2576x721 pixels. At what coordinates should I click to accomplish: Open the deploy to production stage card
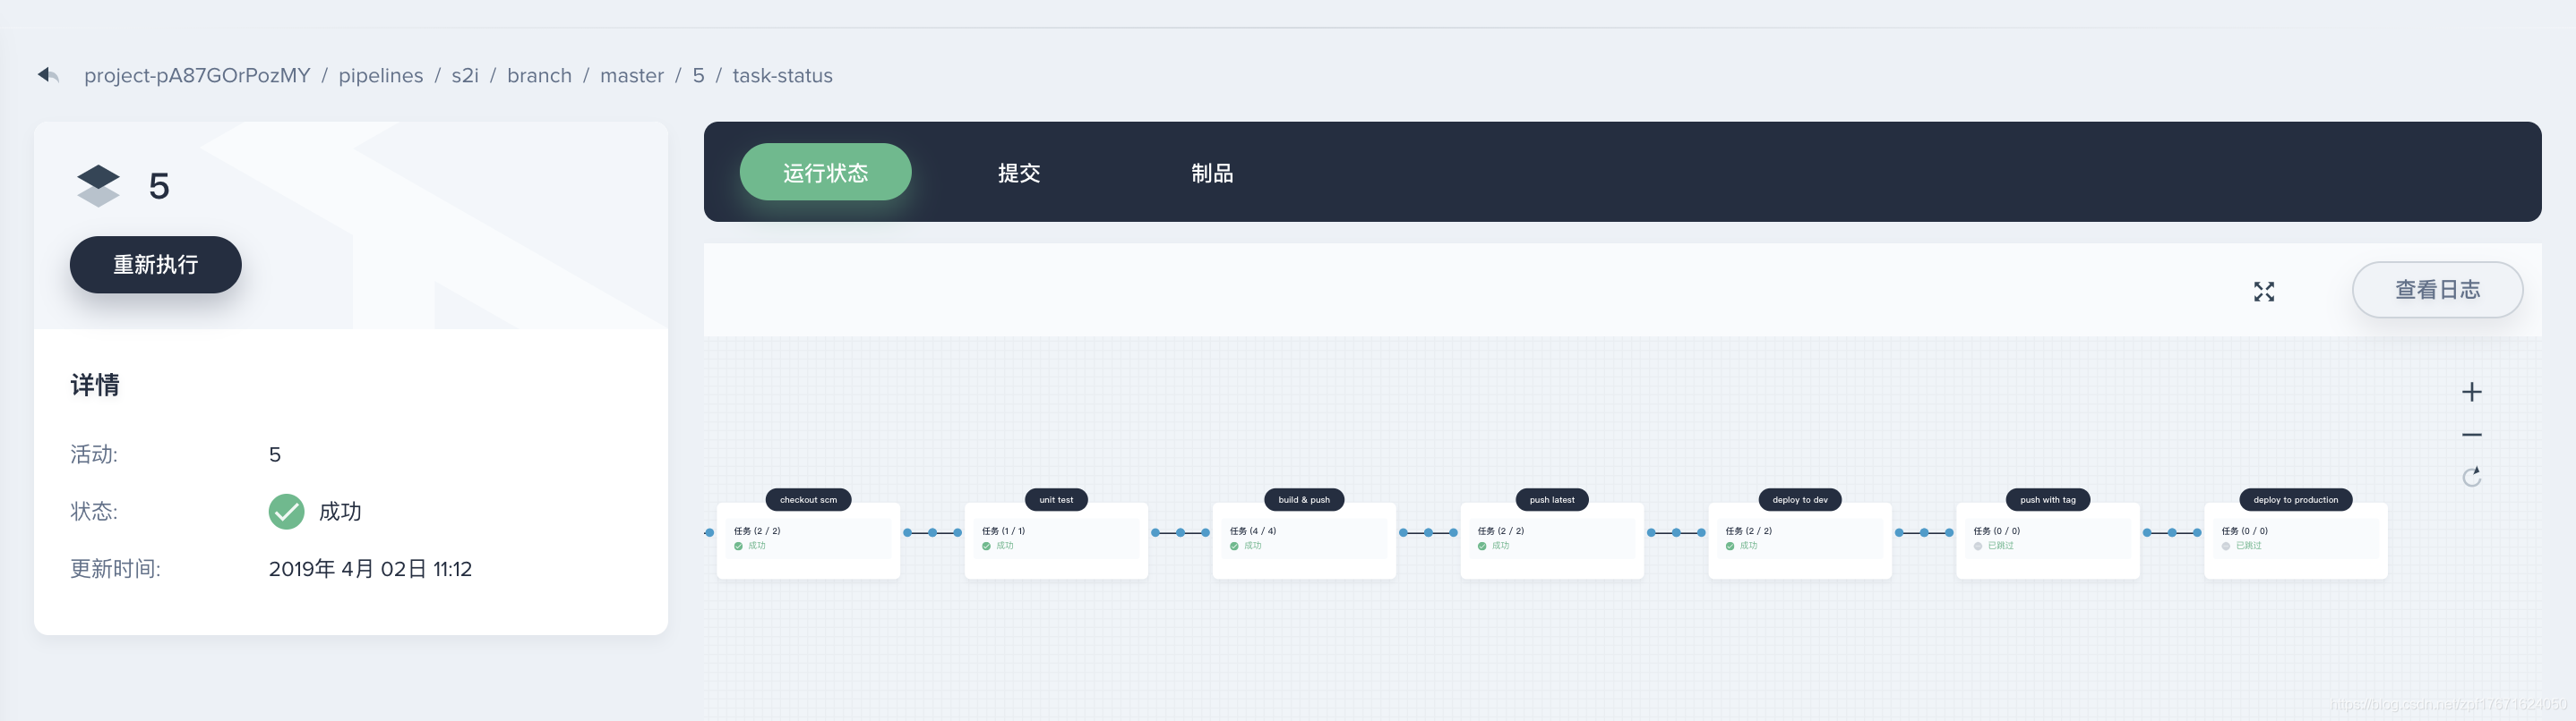[x=2296, y=540]
